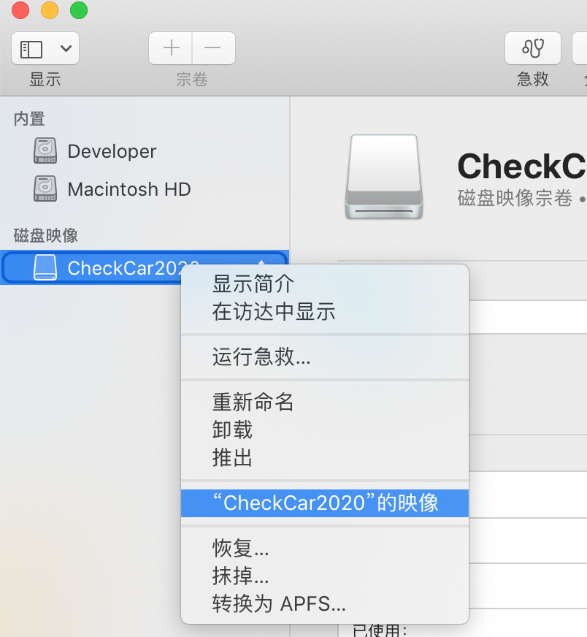Select the Macintosh HD disk icon
The width and height of the screenshot is (587, 637).
click(x=45, y=188)
